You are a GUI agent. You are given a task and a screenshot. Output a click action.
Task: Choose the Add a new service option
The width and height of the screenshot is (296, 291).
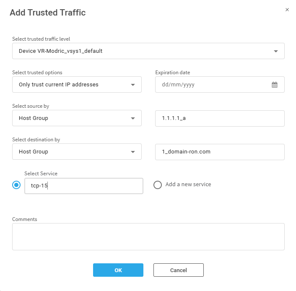[x=158, y=185]
